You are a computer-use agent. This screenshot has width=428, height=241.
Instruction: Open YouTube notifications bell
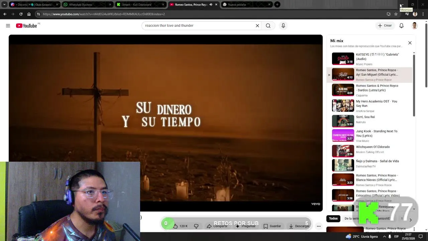click(402, 26)
